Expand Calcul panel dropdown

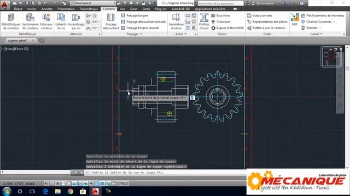(x=316, y=34)
